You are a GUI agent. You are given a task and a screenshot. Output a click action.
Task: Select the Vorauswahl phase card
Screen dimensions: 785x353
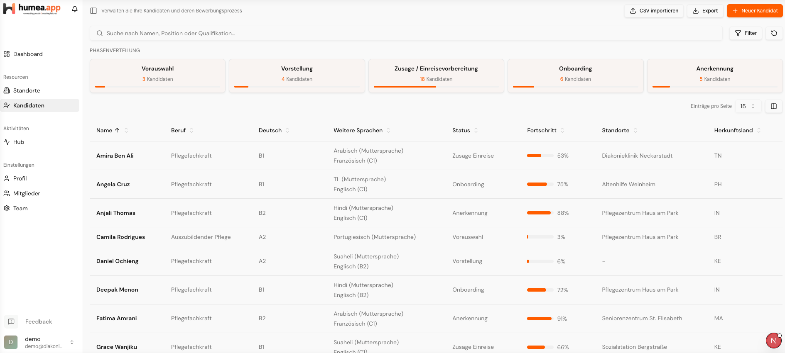(157, 76)
